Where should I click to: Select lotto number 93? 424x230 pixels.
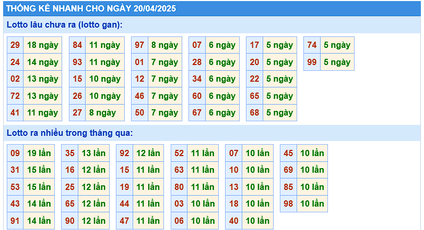(77, 62)
